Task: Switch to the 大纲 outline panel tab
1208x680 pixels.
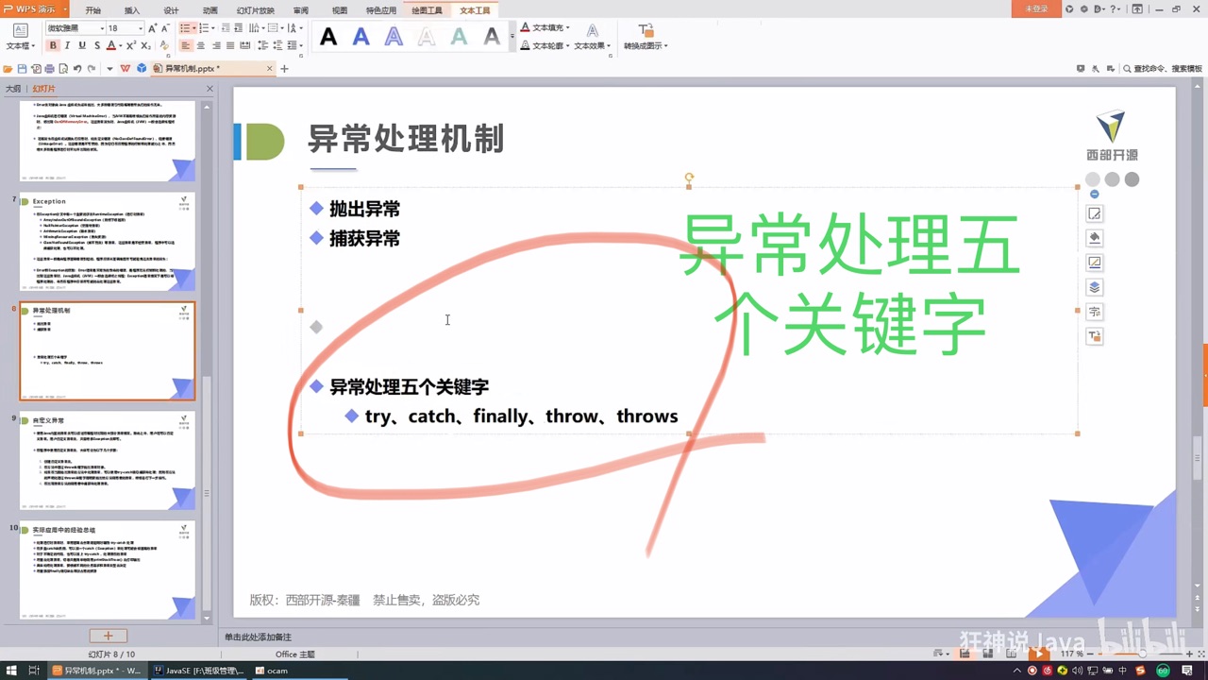Action: click(x=12, y=88)
